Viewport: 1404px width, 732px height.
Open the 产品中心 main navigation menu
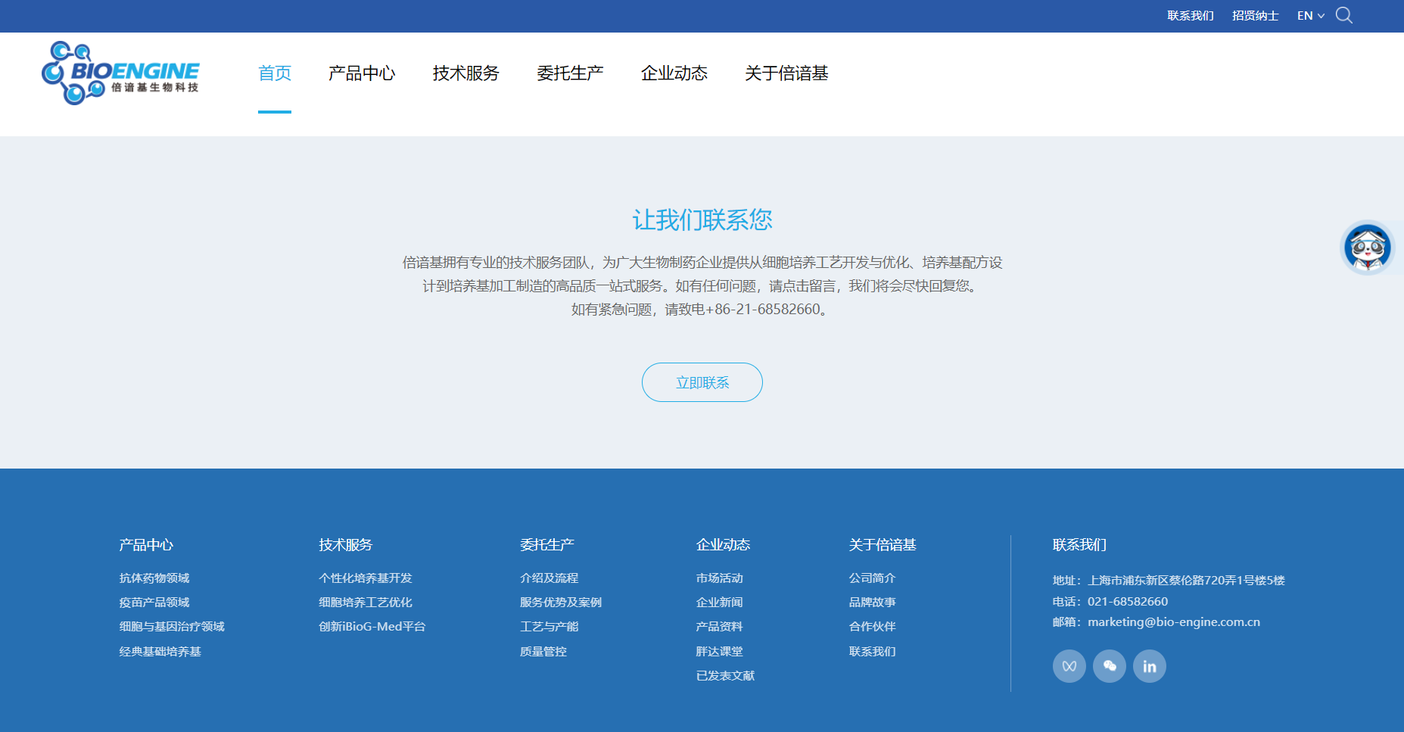click(x=362, y=73)
